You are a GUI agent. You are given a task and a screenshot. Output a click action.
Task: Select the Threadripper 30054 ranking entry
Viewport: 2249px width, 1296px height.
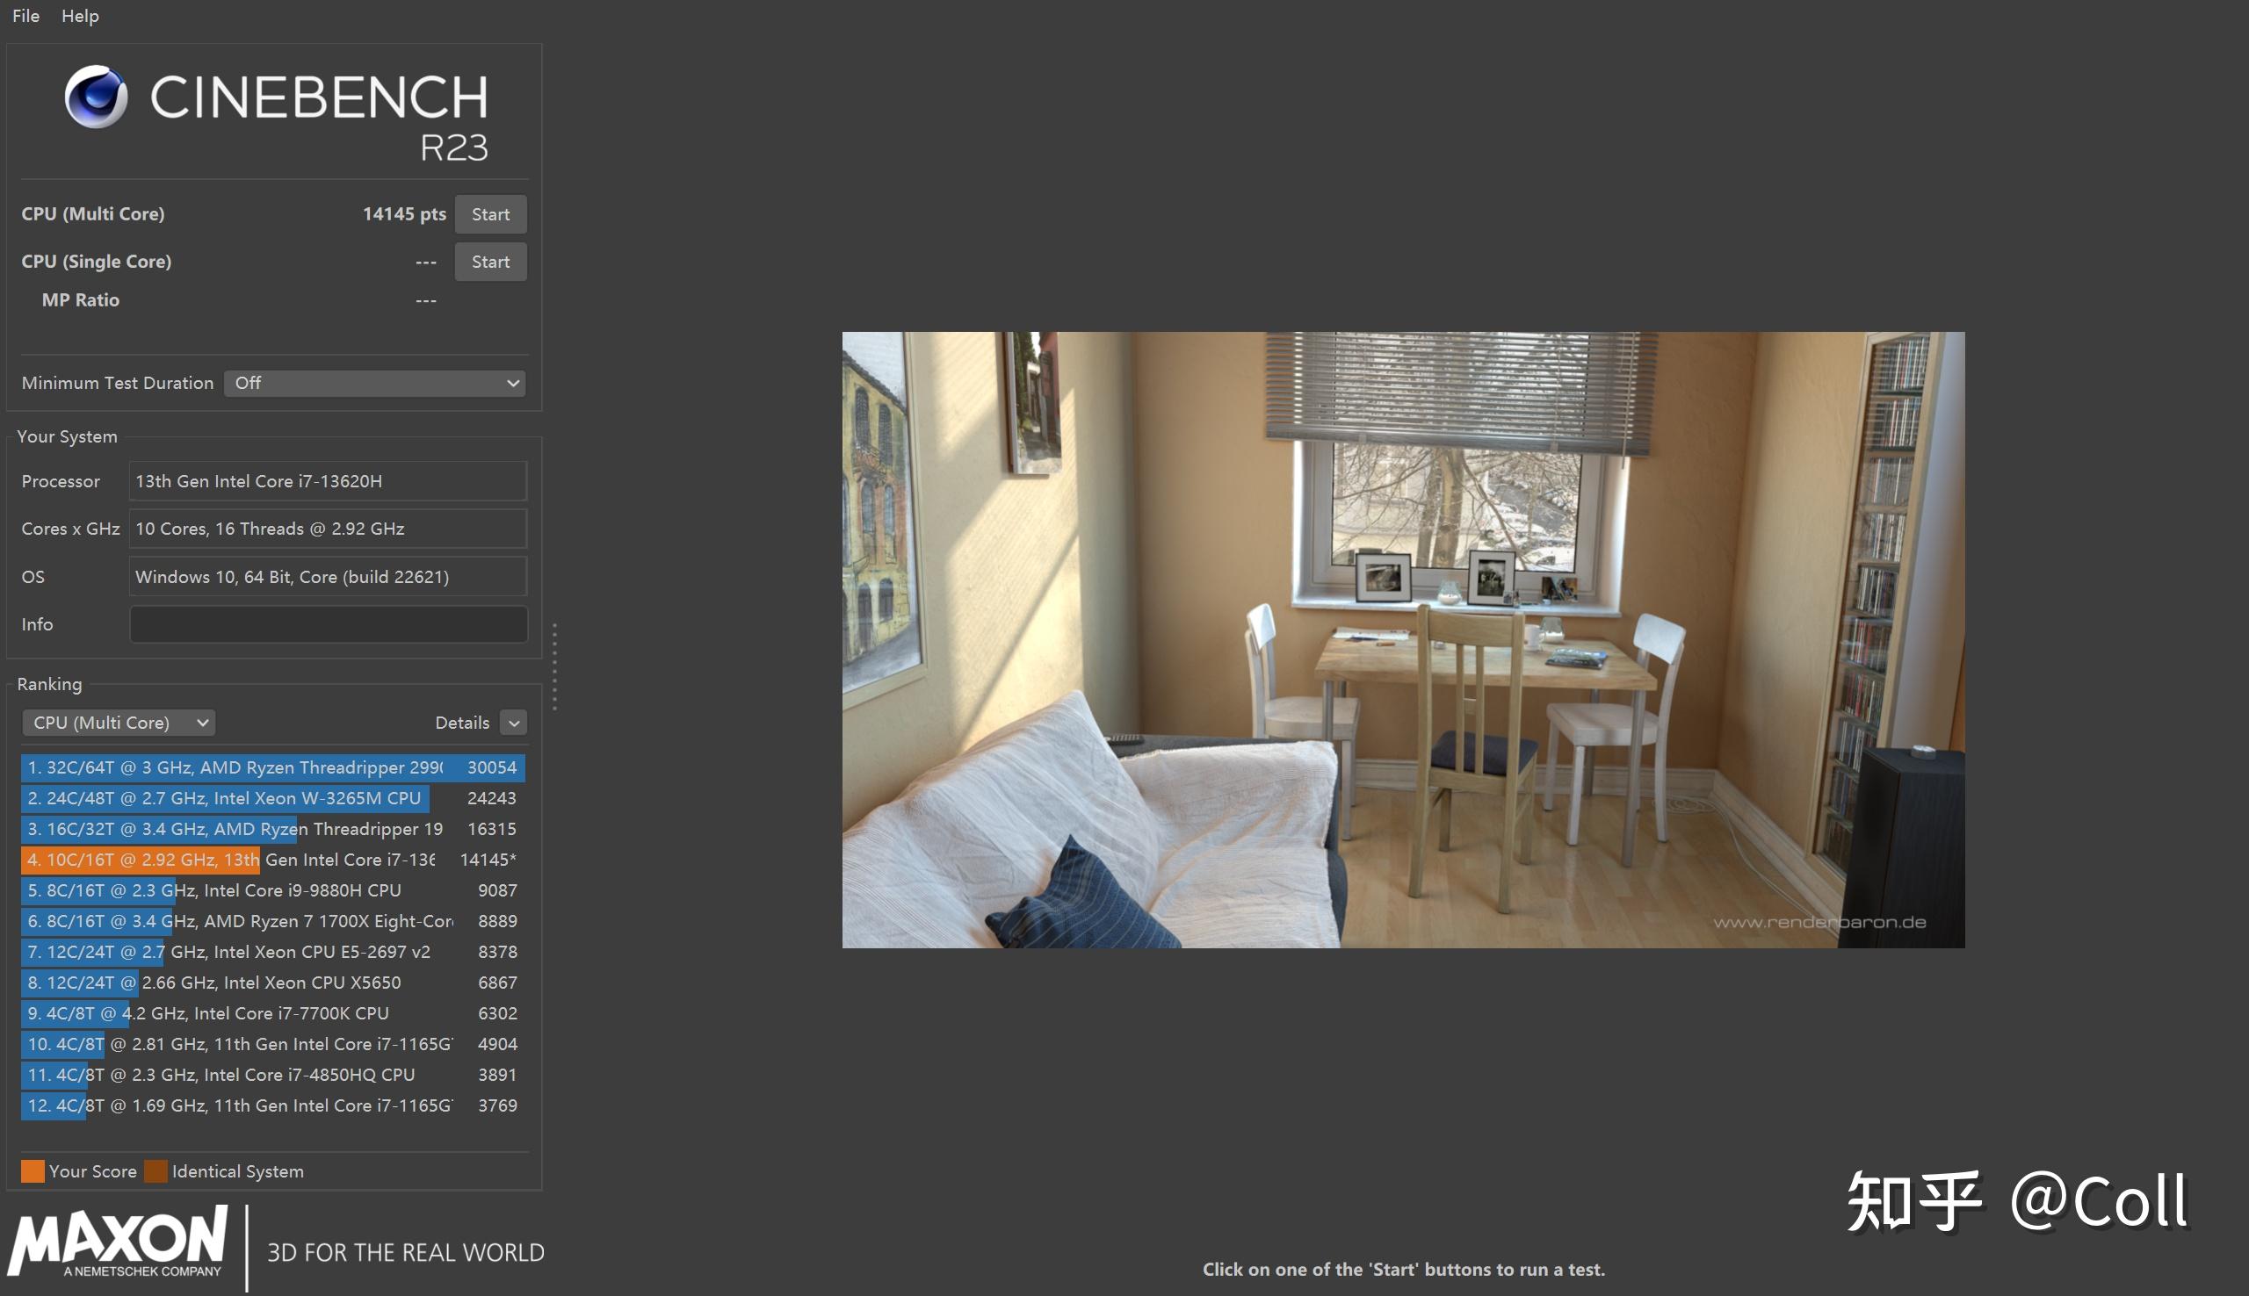[272, 767]
